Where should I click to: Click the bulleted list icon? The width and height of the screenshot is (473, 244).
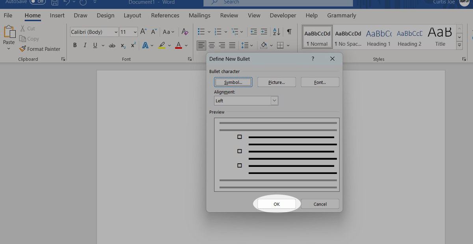pos(201,32)
